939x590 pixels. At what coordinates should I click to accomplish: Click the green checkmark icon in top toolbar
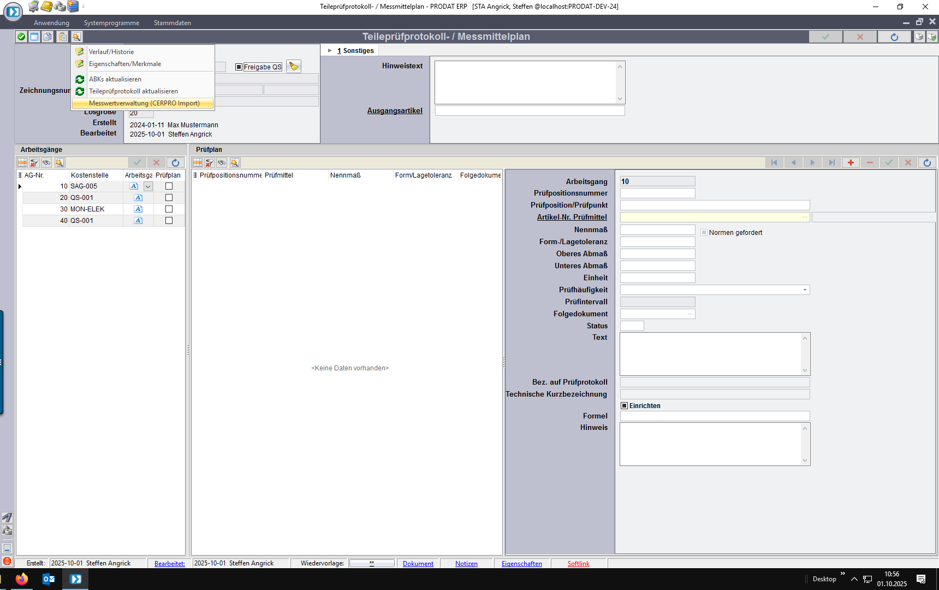[21, 37]
